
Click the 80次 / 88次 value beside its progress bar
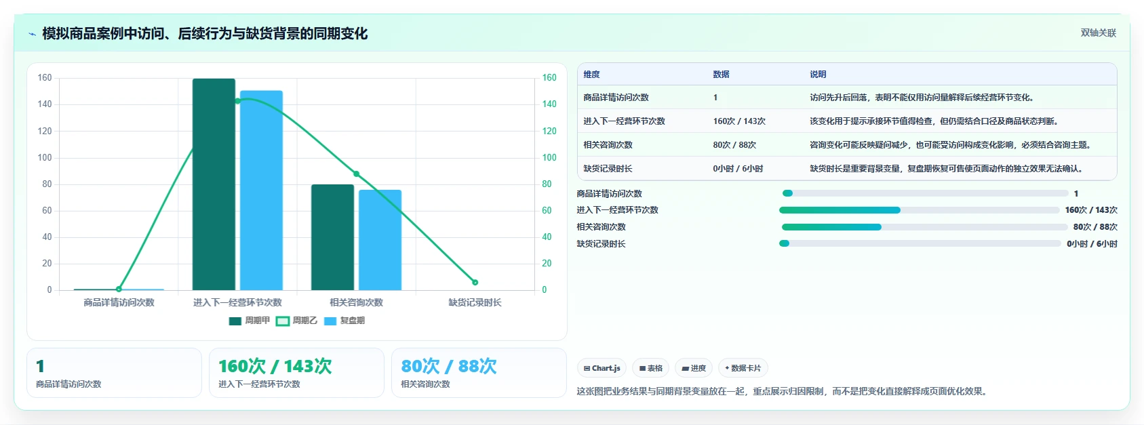[x=1095, y=227]
